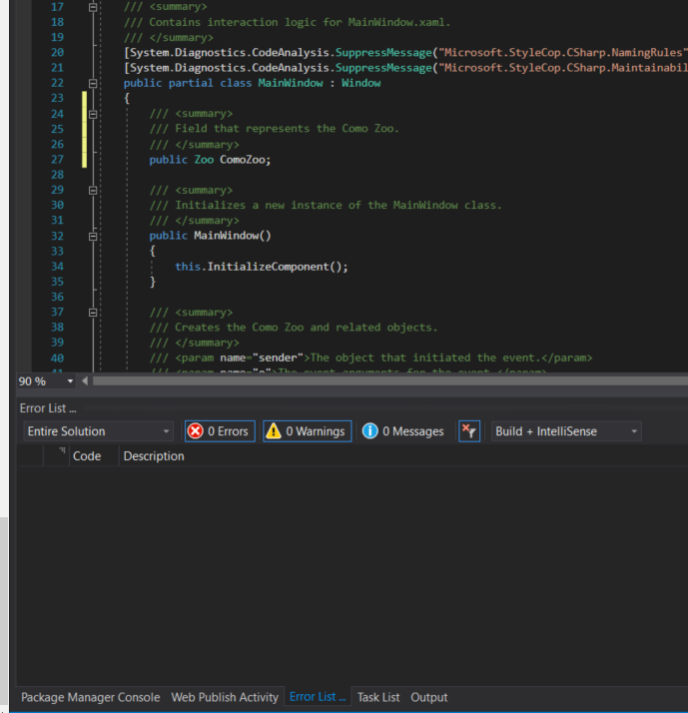Collapse the MainWindow class on line 22
Viewport: 688px width, 713px height.
(93, 83)
